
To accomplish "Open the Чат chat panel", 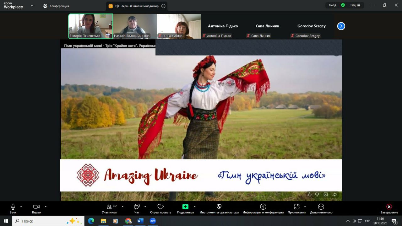I will [x=137, y=207].
